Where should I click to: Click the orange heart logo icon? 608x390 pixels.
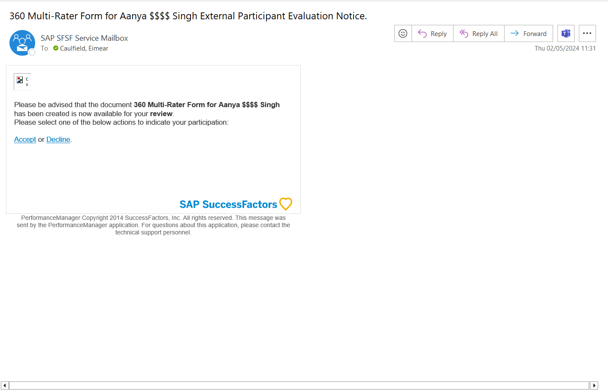click(x=286, y=204)
